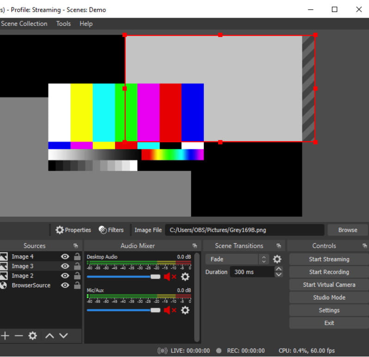This screenshot has height=357, width=369.
Task: Lock the BrowserSource source
Action: click(77, 285)
